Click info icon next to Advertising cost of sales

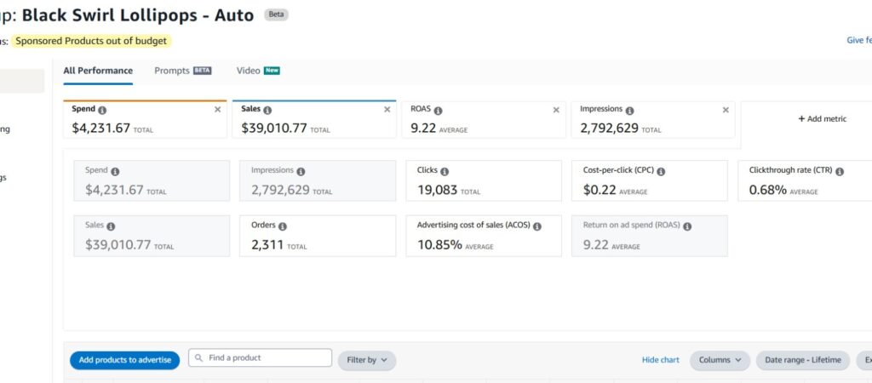(537, 226)
